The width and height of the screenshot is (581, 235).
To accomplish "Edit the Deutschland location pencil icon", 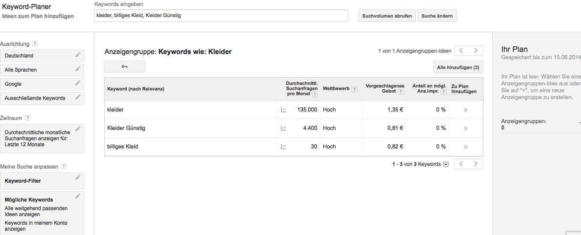I will [x=78, y=55].
